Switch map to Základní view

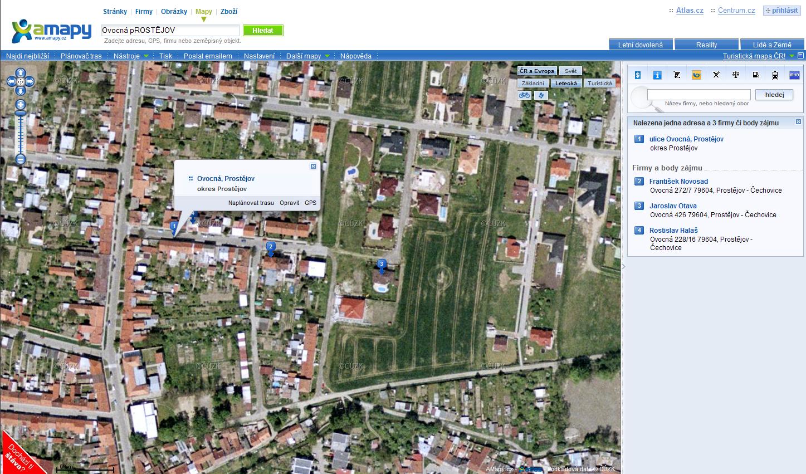pyautogui.click(x=533, y=83)
